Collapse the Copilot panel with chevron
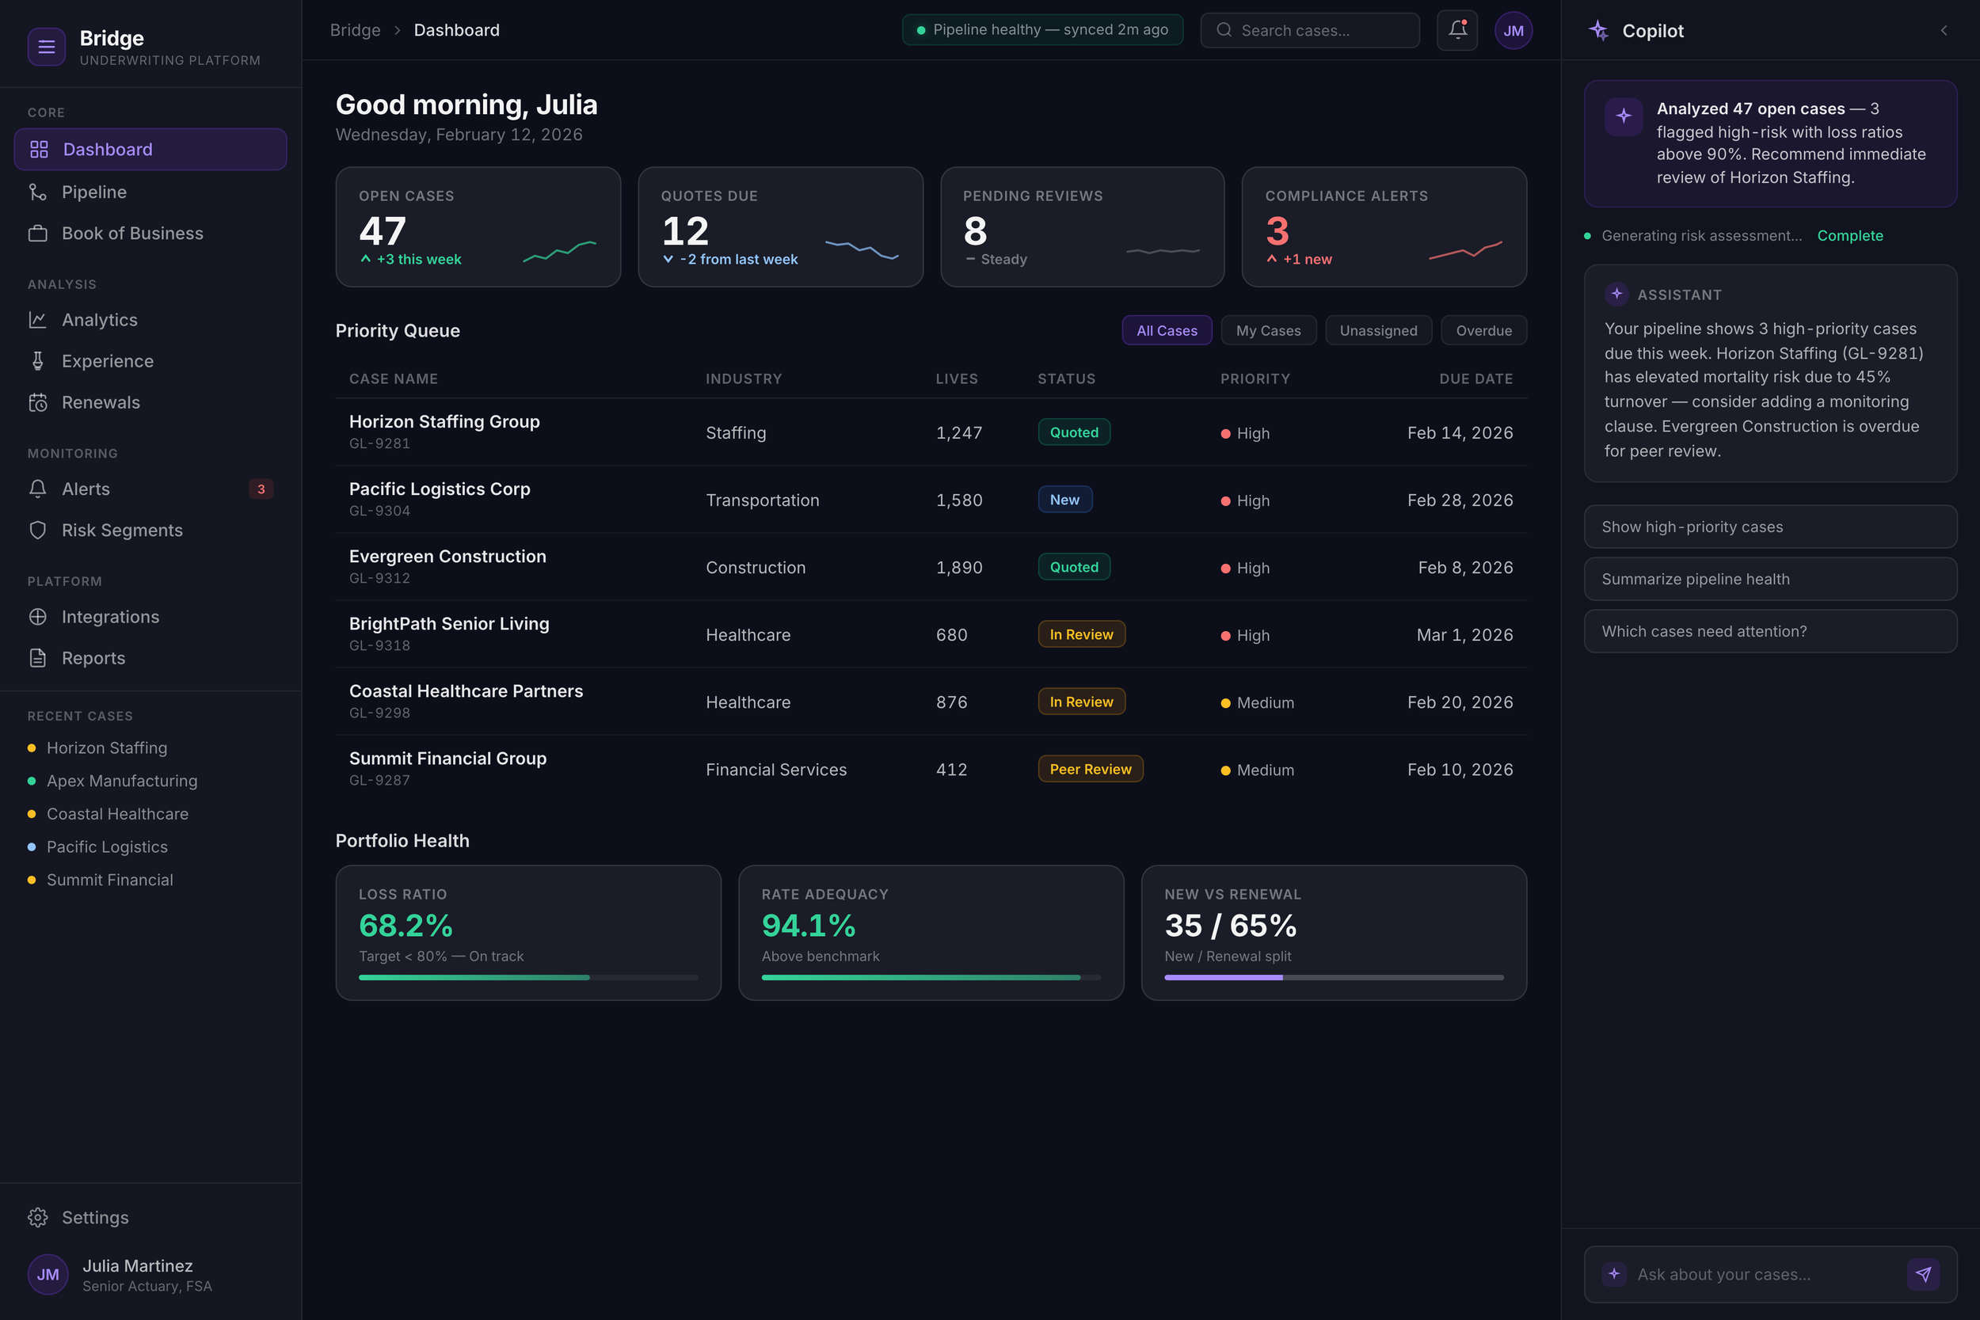1980x1320 pixels. point(1944,30)
